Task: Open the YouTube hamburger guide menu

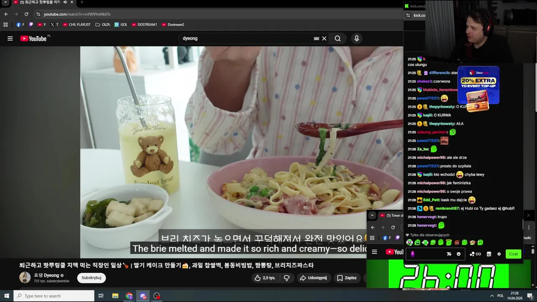Action: pos(10,39)
